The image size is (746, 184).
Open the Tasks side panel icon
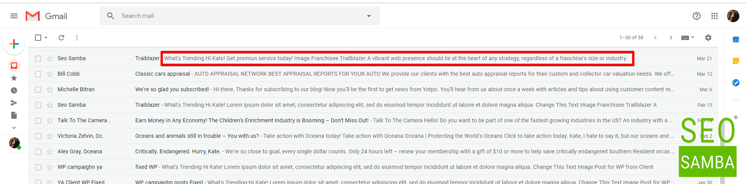pyautogui.click(x=736, y=83)
